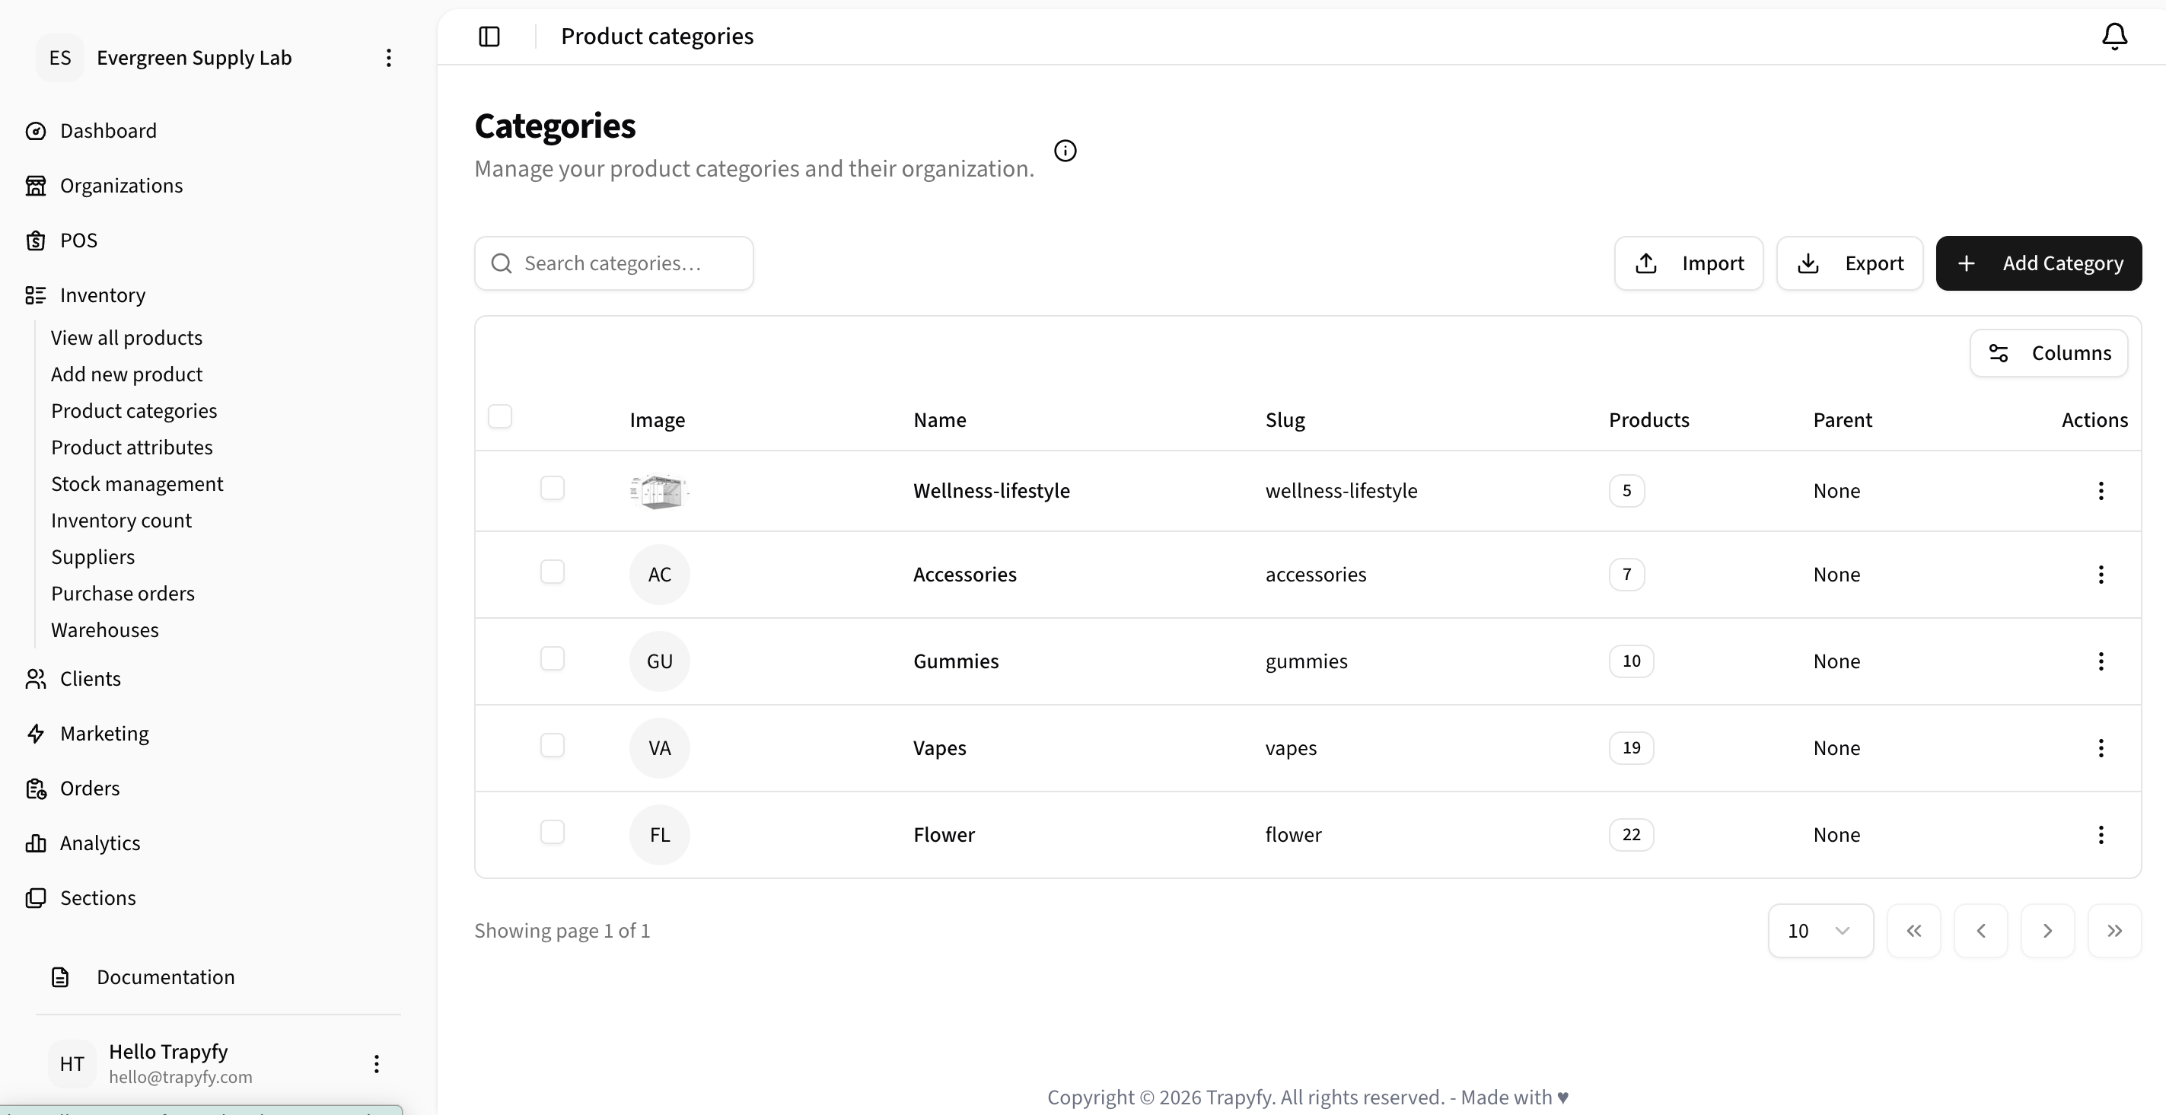Select Product categories in sidebar
Viewport: 2166px width, 1115px height.
[134, 411]
